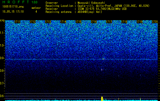160x101 pixels.
Task: Click the 1711 time marker
Action: (18, 22)
